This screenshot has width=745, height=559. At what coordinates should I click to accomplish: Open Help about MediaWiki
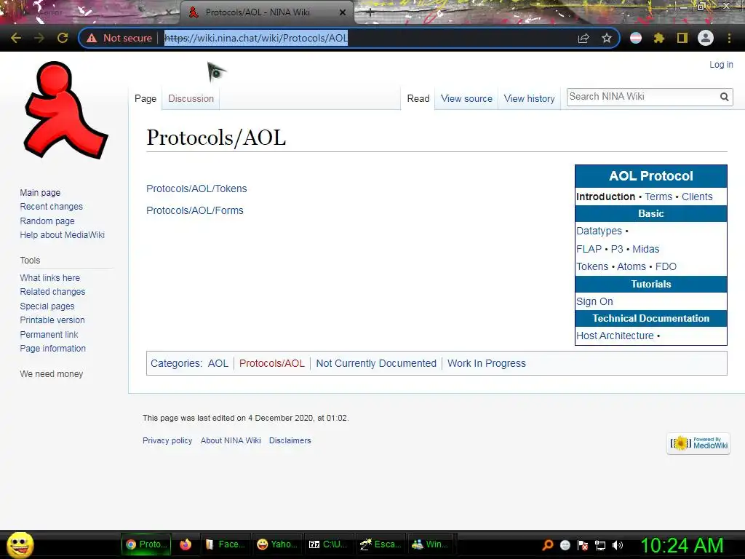63,235
